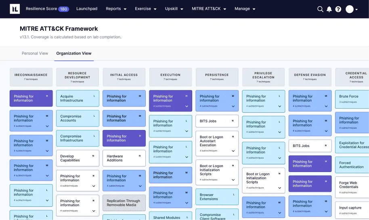Expand BITS Jobs subtechniques chevron under Persistence
Image resolution: width=369 pixels, height=220 pixels.
(217, 121)
